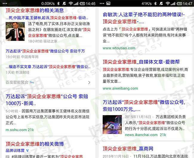This screenshot has width=194, height=158.
Task: Tap the 14:46 clock in left status bar
Action: pyautogui.click(x=90, y=4)
